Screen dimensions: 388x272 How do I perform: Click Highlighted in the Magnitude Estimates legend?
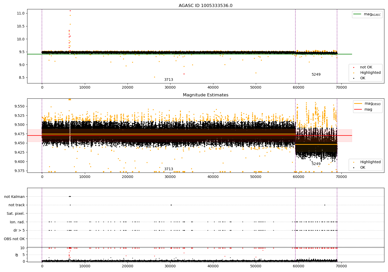(x=370, y=162)
